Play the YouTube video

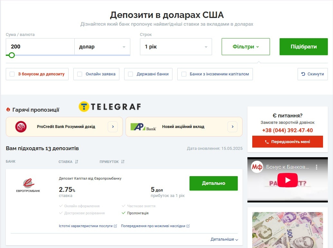click(x=287, y=180)
